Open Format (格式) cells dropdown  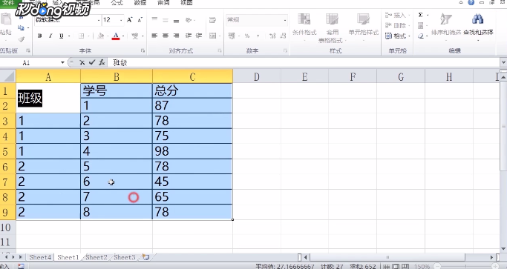[x=398, y=36]
